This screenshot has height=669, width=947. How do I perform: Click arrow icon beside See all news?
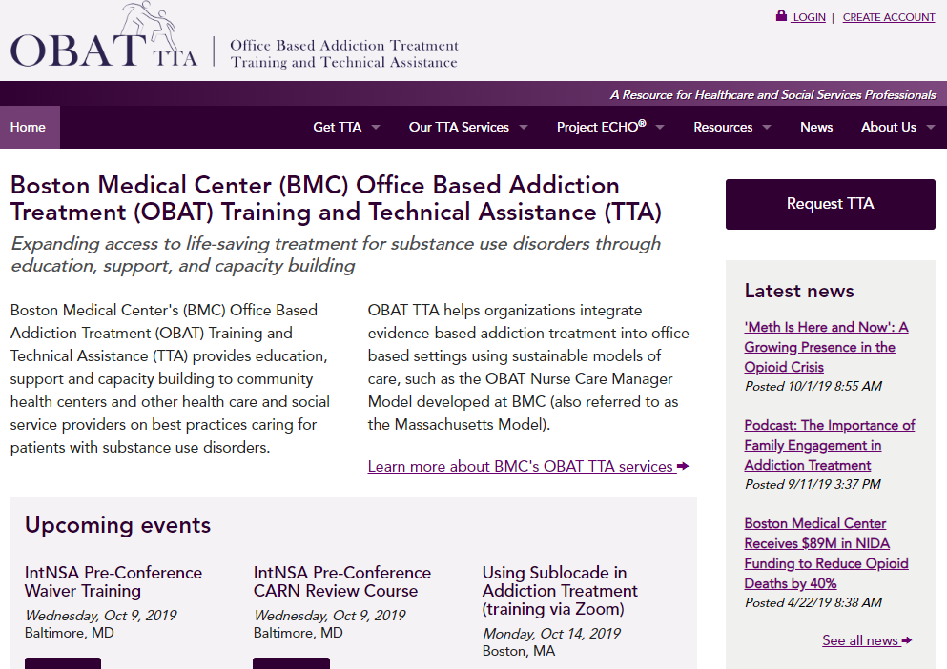coord(907,640)
